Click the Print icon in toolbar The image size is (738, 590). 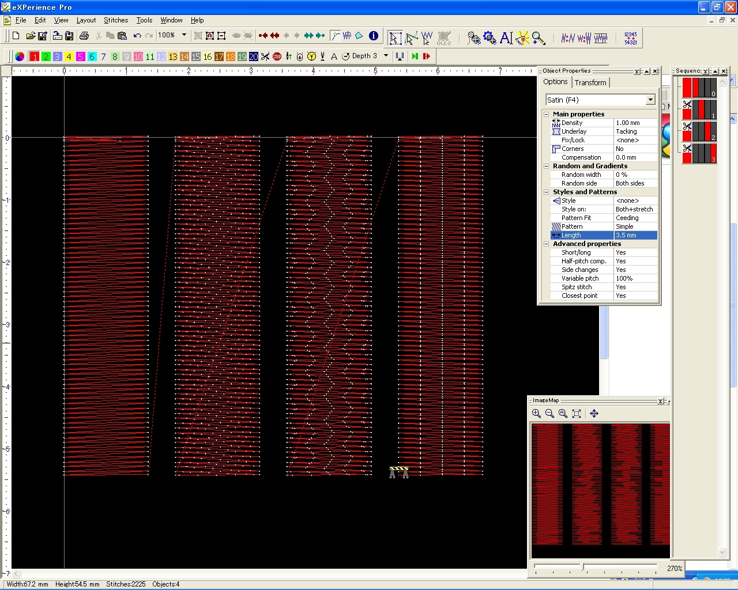[x=84, y=36]
